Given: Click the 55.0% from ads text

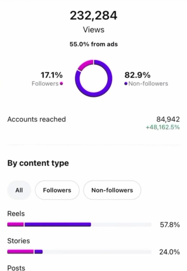Looking at the screenshot, I should (93, 44).
